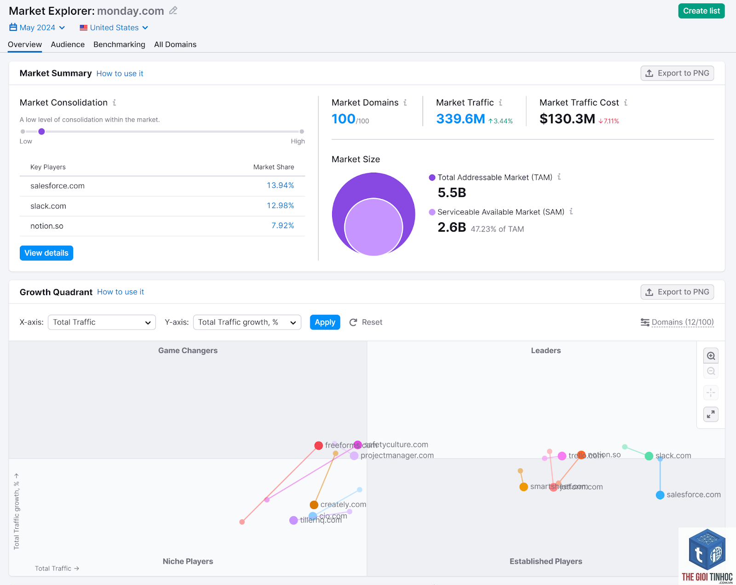Click the Serviceable Available Market info icon
The width and height of the screenshot is (736, 585).
pyautogui.click(x=571, y=211)
